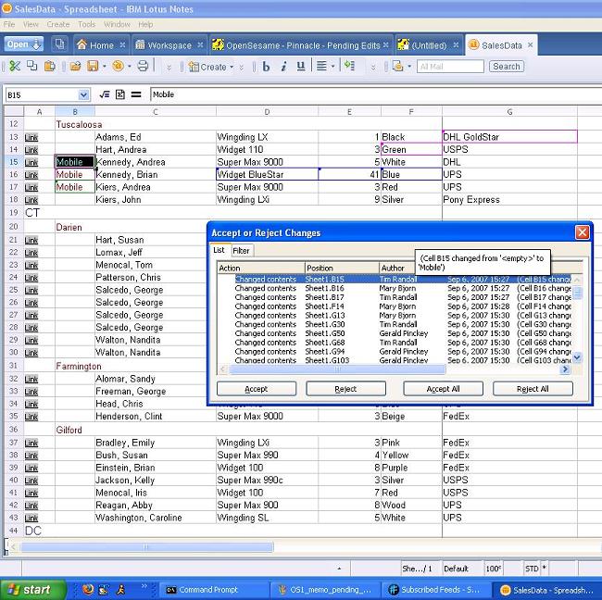Toggle underline formatting
602x600 pixels.
pos(301,67)
